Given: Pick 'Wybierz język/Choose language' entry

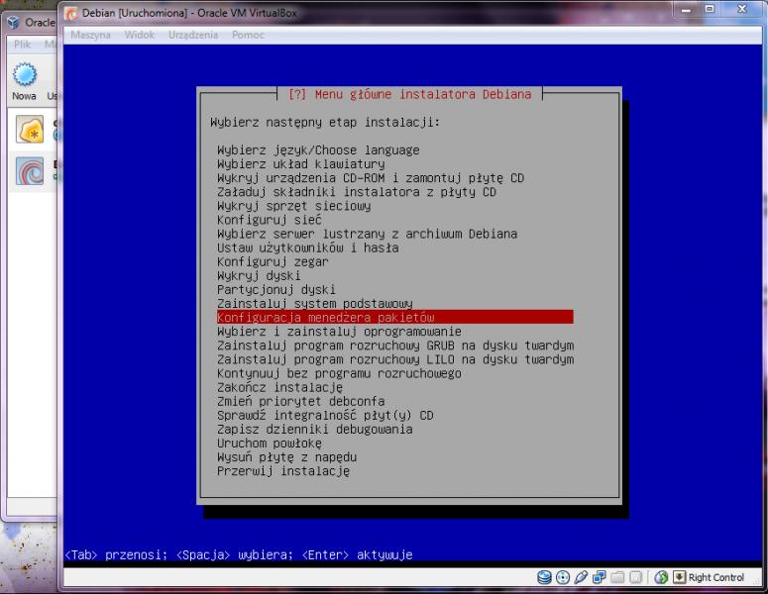Looking at the screenshot, I should (318, 150).
